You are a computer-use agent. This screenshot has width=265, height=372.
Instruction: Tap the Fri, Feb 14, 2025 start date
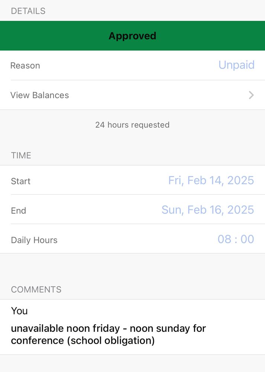[211, 181]
